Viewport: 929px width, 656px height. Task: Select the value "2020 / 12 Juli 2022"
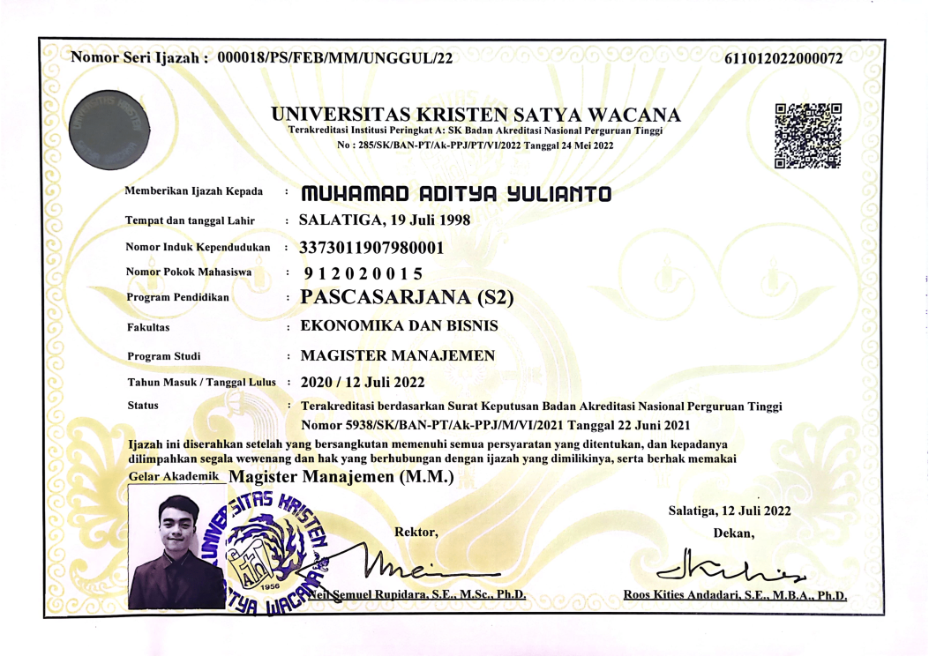click(363, 383)
